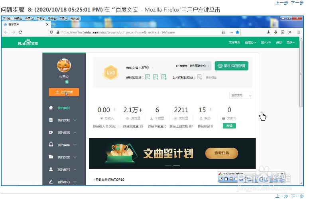Image resolution: width=309 pixels, height=199 pixels.
Task: Click the browser back arrow
Action: pyautogui.click(x=6, y=32)
